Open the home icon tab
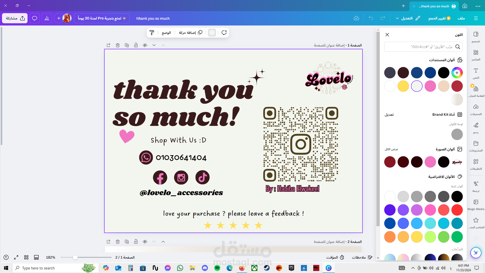485x273 pixels. click(465, 6)
